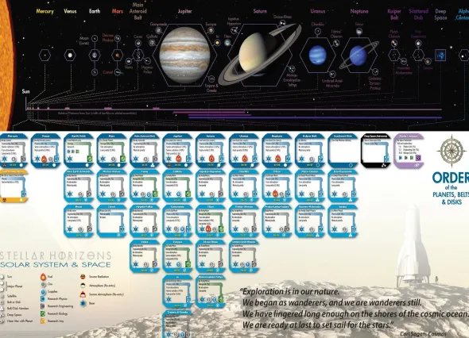Open the Titan card under Saturn
The width and height of the screenshot is (469, 338).
tap(211, 221)
